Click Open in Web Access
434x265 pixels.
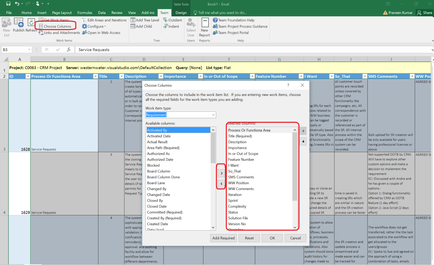click(x=101, y=33)
